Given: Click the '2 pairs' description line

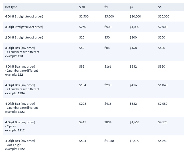Looking at the screenshot, I should point(11,126).
